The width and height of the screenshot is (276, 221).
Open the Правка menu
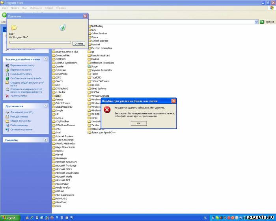click(15, 8)
